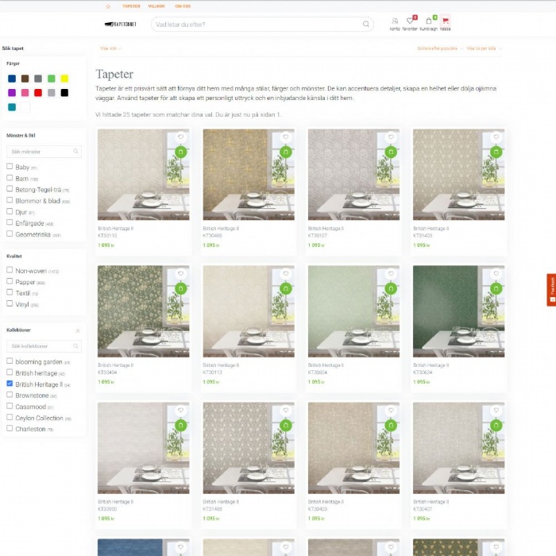Click the search magnifier icon in header
The width and height of the screenshot is (556, 556).
(x=366, y=25)
